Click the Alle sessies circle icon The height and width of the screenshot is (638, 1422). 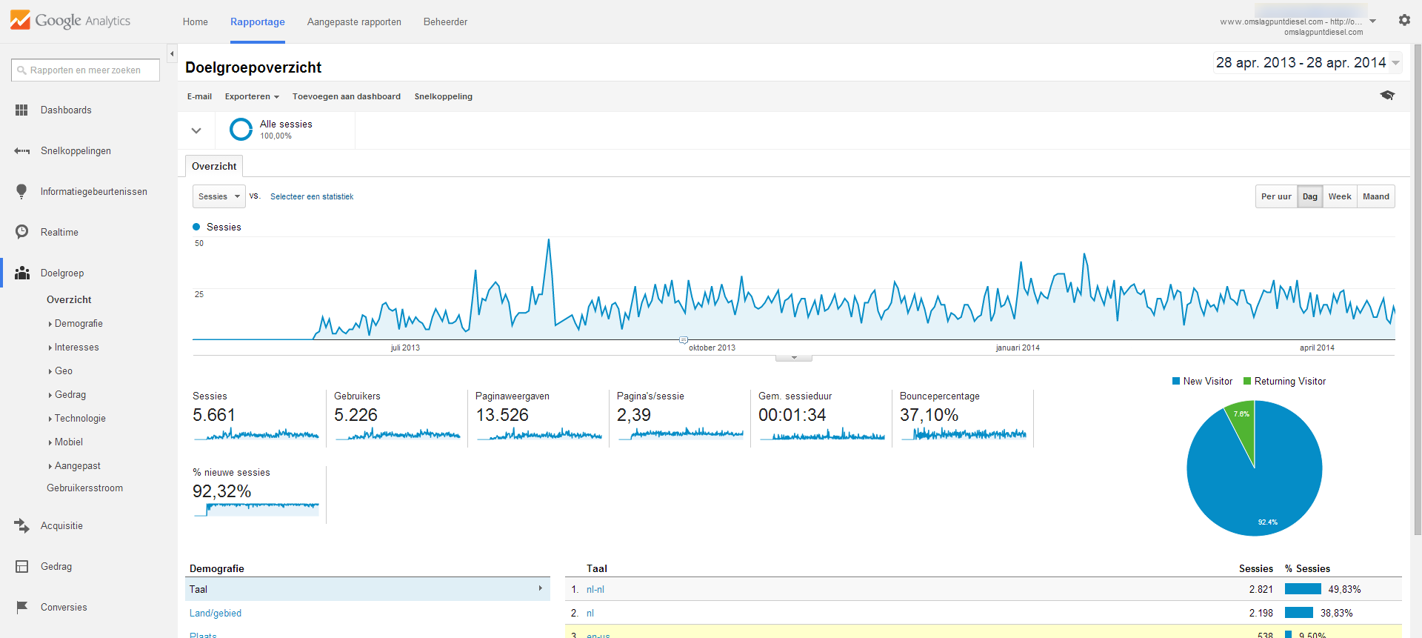pos(241,130)
